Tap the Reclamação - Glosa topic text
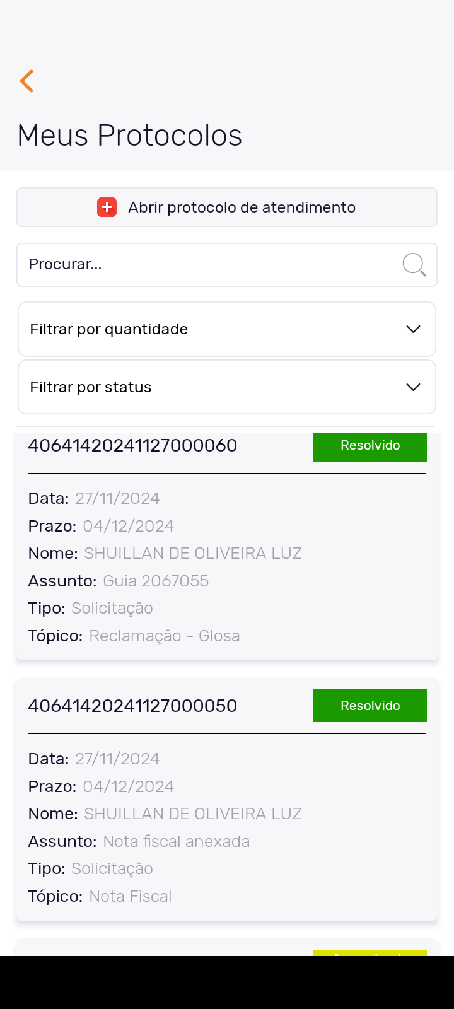 (164, 636)
